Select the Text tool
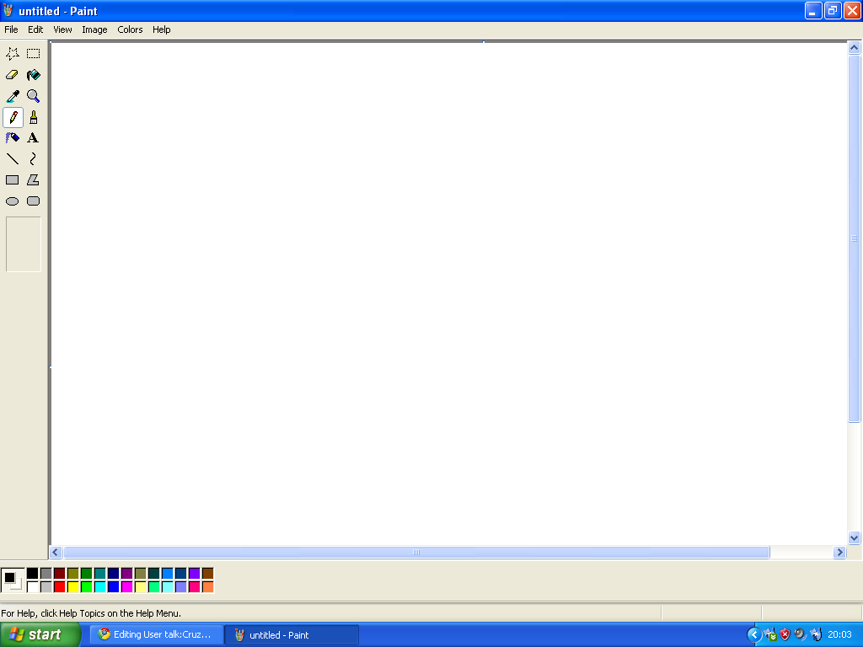863x647 pixels. (x=33, y=138)
